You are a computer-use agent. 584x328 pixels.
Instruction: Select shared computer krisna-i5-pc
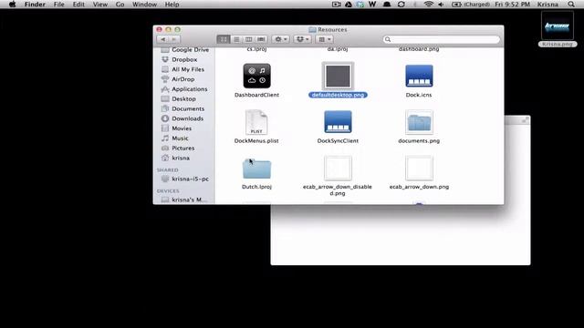[x=184, y=179]
